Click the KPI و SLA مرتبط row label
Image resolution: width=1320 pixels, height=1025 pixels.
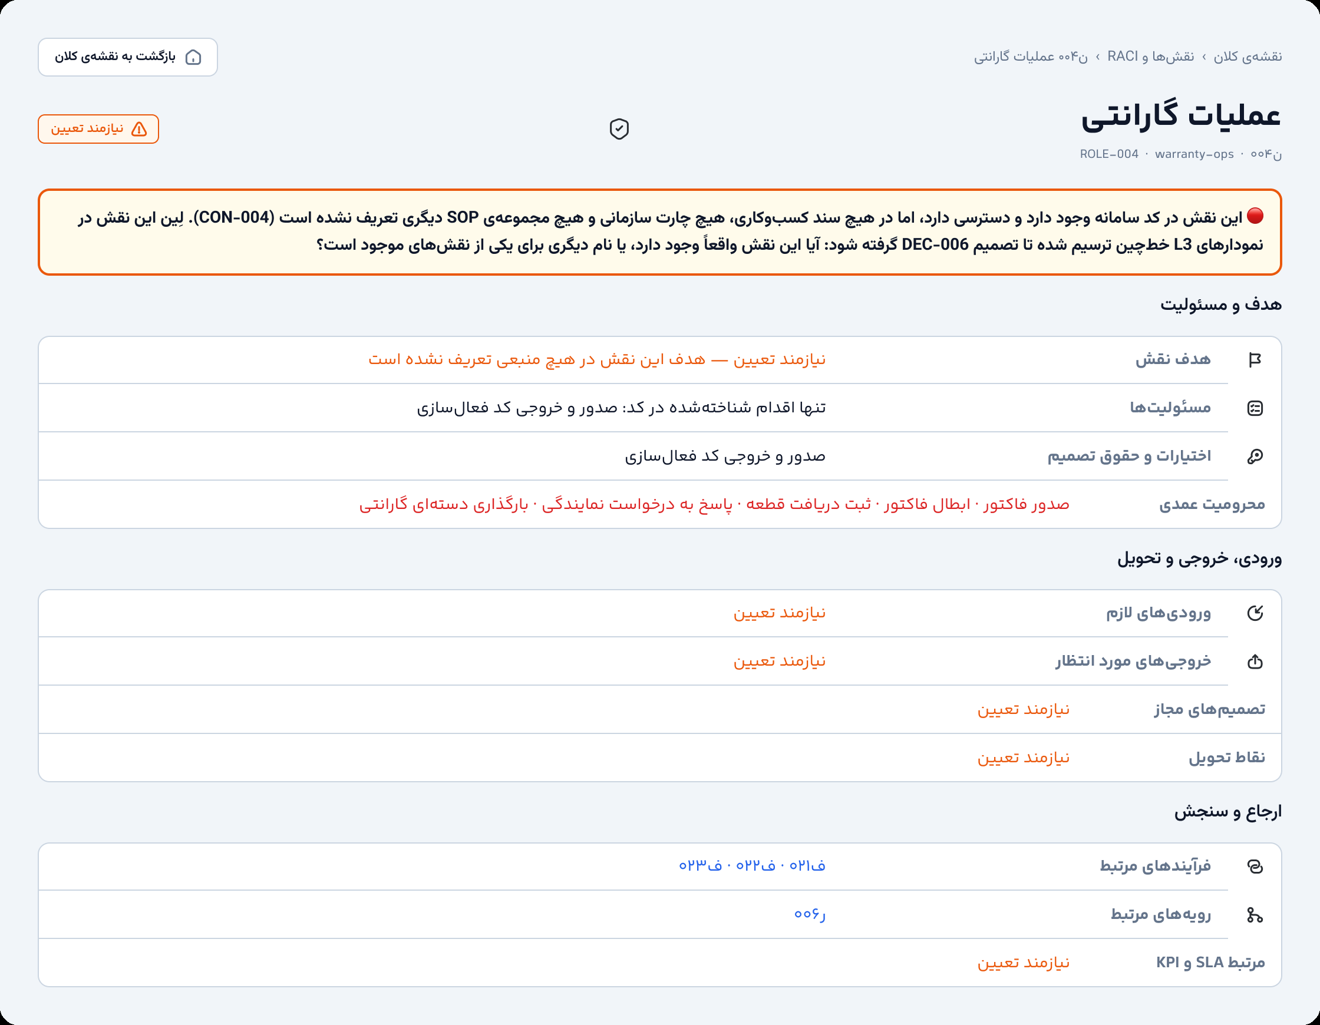[1210, 963]
